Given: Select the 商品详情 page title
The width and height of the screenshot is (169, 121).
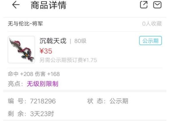Looking at the screenshot, I should pos(49,5).
